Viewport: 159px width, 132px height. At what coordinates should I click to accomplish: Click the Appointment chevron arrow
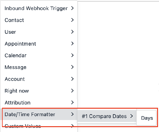[73, 43]
